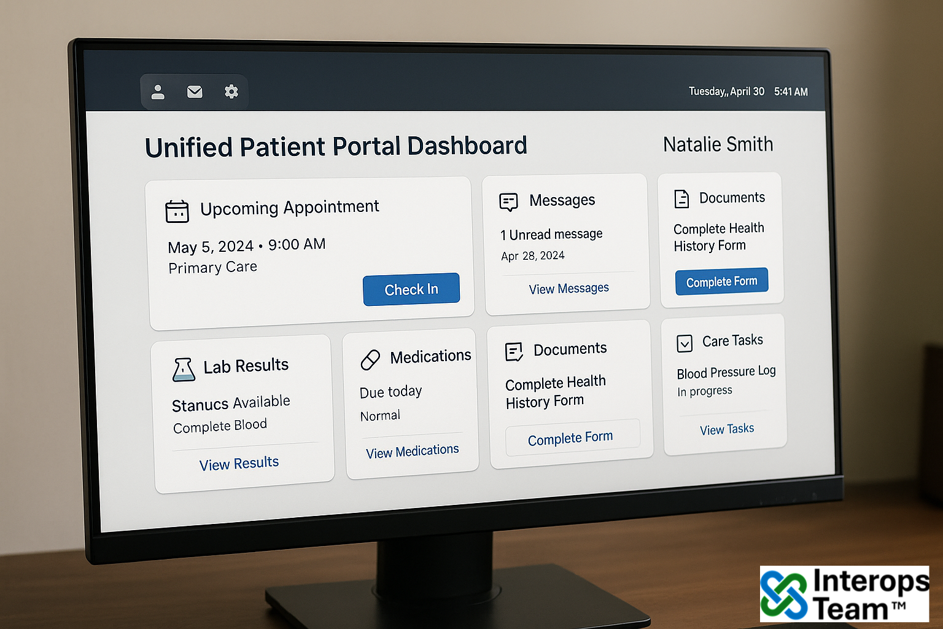Click the "Primary Care" appointment label

click(x=212, y=268)
